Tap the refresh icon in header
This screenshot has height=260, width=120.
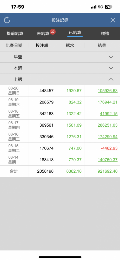(x=7, y=20)
